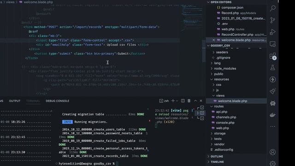Switch to the DEBUG CONSOLE tab

[x=57, y=101]
